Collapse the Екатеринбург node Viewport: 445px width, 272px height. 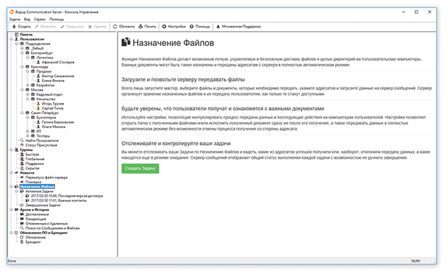coord(22,53)
